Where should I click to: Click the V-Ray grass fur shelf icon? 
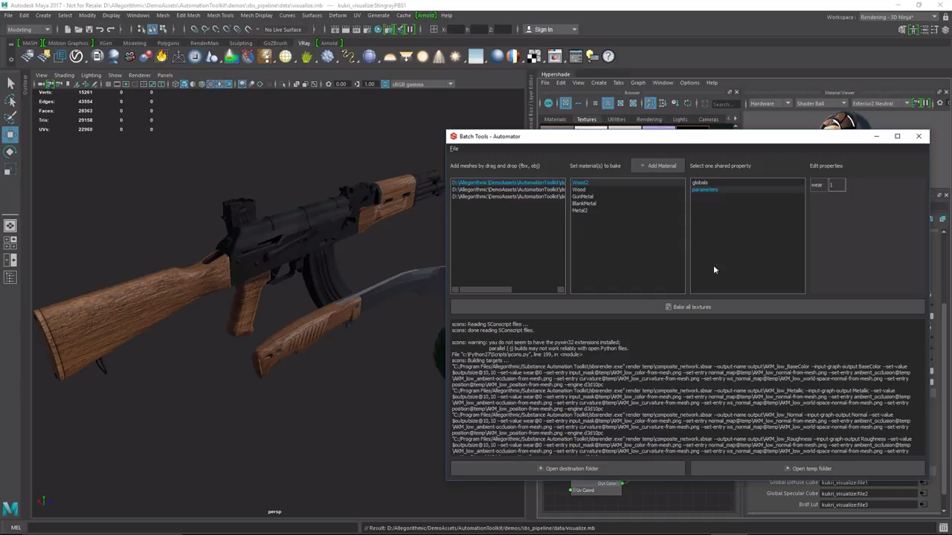point(306,56)
